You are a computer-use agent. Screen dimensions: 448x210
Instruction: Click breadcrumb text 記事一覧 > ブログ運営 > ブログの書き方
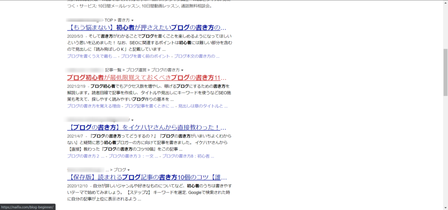(x=142, y=70)
